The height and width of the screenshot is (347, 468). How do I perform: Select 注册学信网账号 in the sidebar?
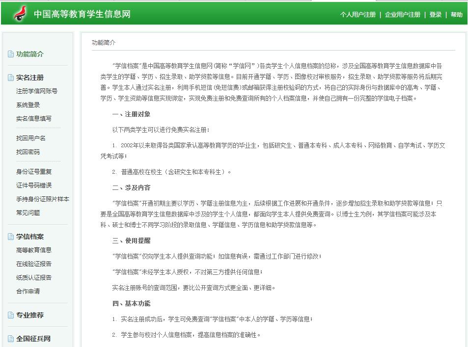[x=37, y=91]
